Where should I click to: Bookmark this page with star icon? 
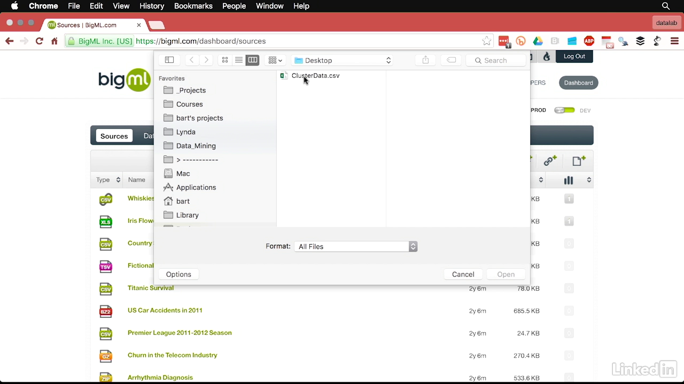(x=486, y=41)
